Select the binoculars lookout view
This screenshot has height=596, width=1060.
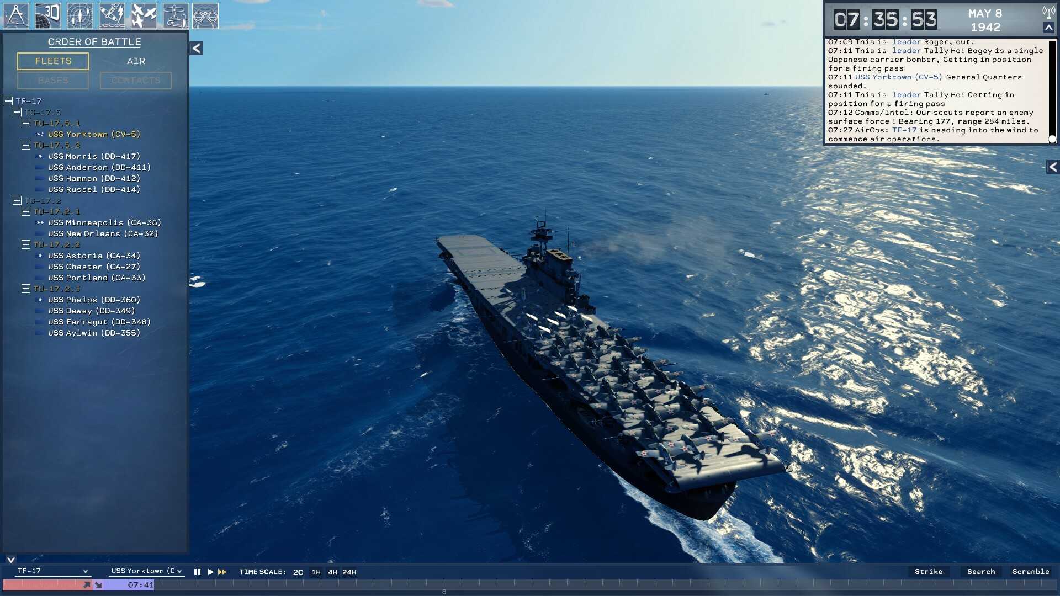tap(207, 15)
